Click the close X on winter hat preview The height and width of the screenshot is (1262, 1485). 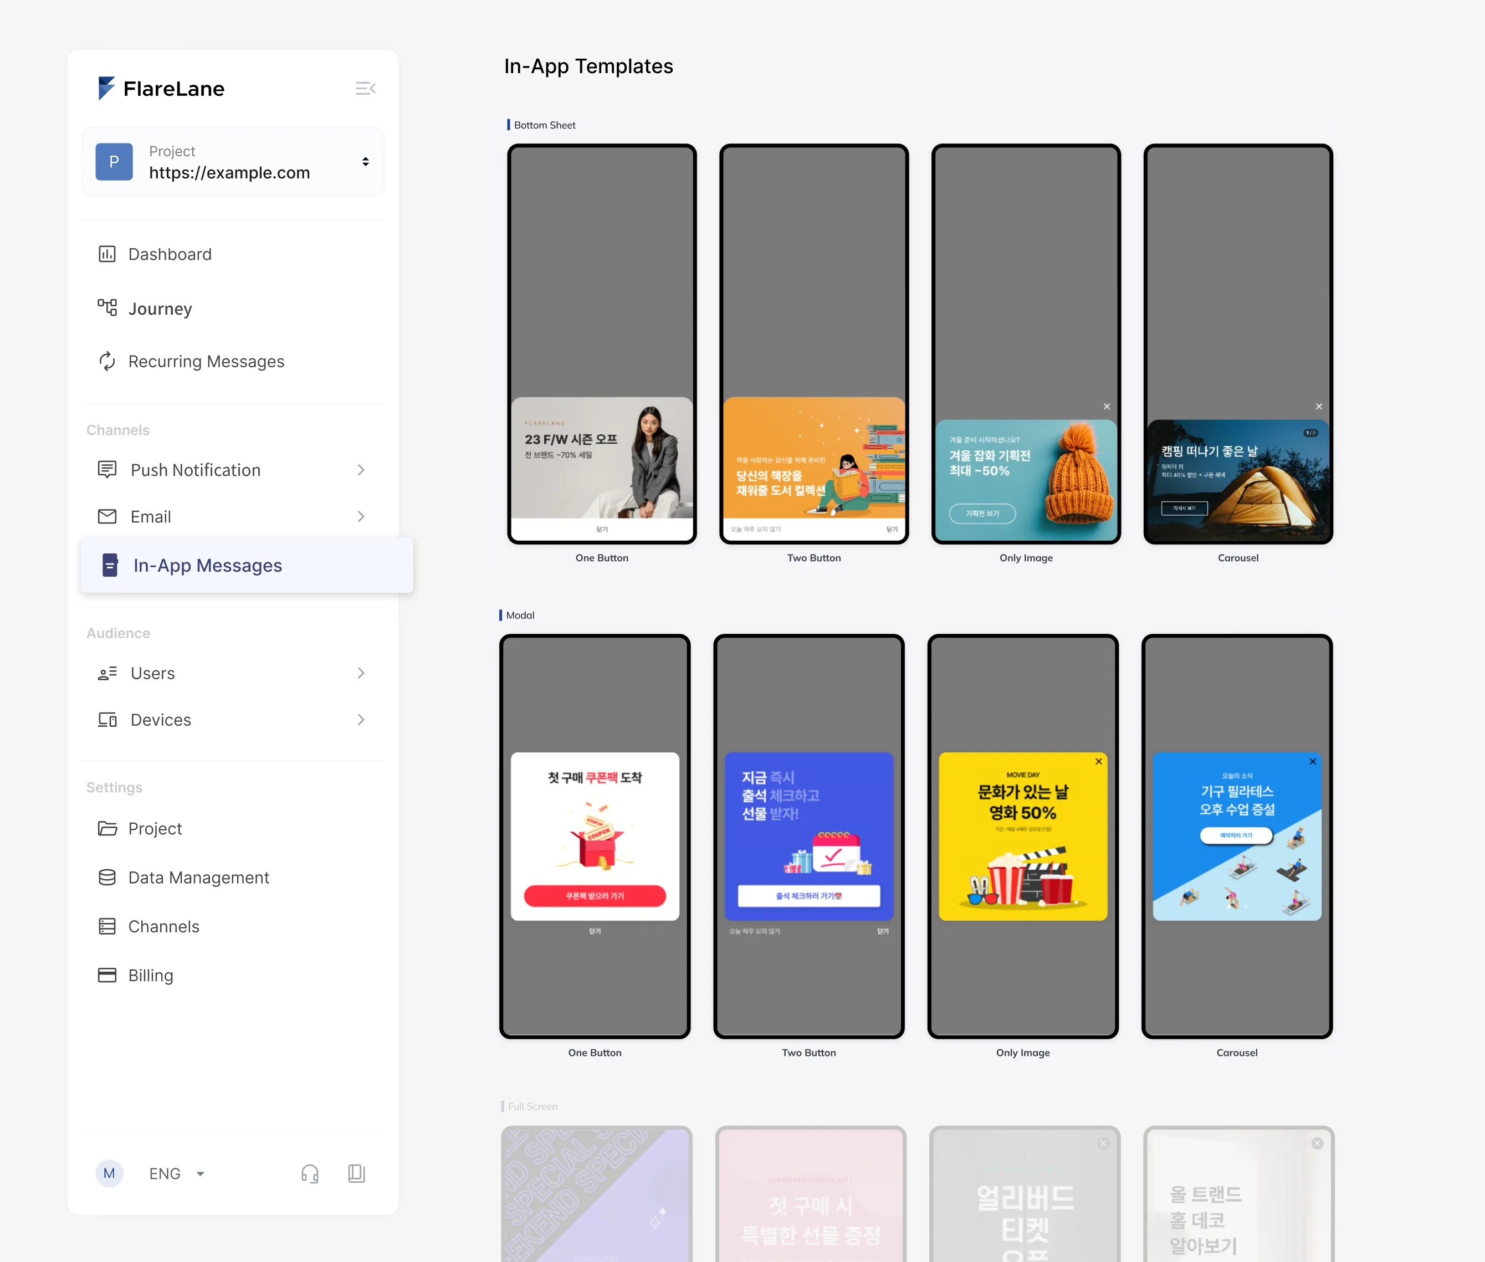(1107, 407)
